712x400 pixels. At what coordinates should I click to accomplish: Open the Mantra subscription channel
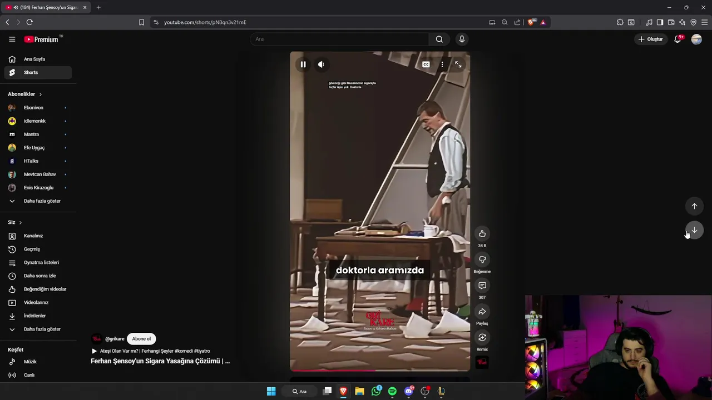click(38, 134)
